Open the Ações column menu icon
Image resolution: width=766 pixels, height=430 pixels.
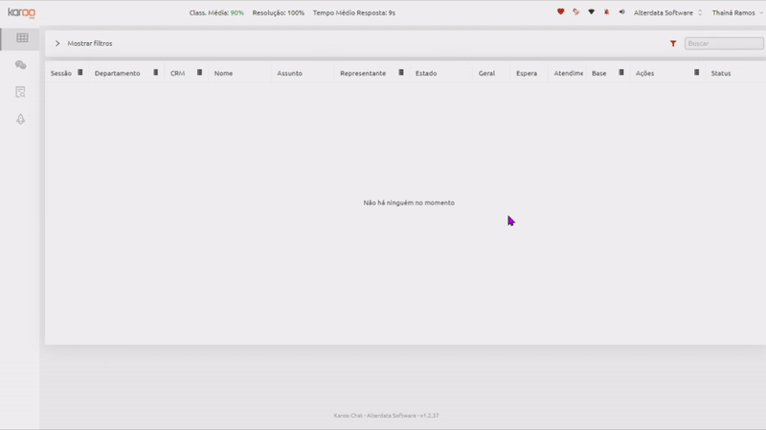(x=697, y=73)
